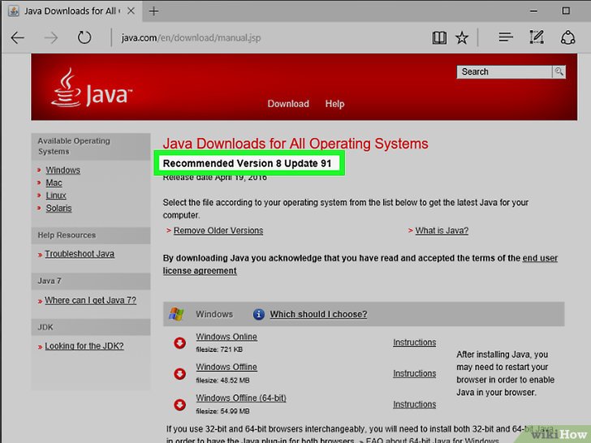This screenshot has height=443, width=591.
Task: Open Instructions for Windows Offline
Action: click(415, 373)
